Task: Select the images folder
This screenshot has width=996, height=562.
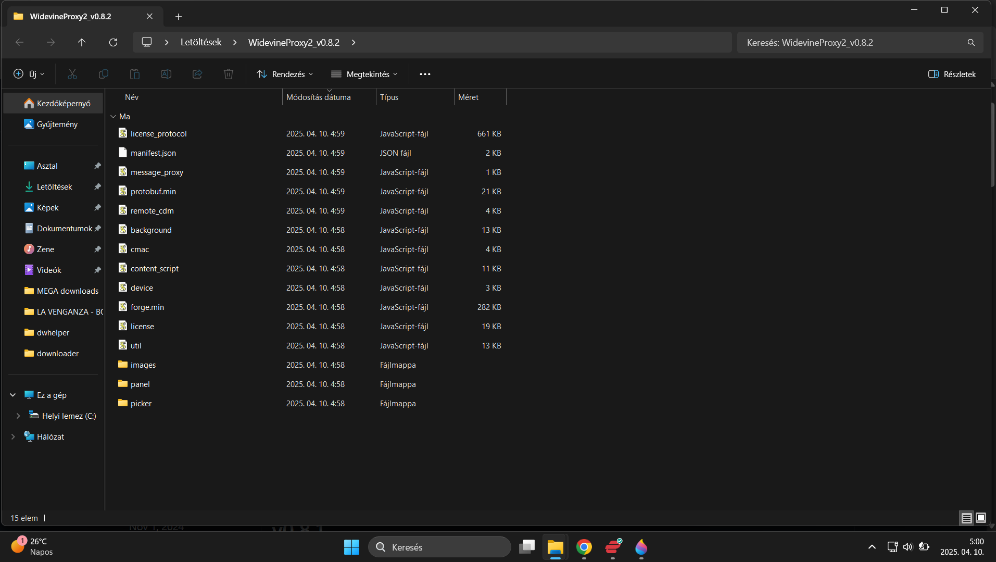Action: (x=143, y=365)
